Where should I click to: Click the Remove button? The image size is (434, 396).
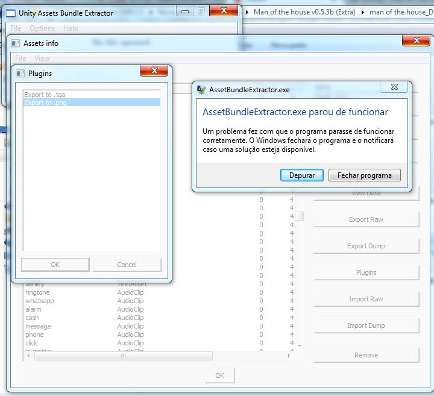point(366,355)
